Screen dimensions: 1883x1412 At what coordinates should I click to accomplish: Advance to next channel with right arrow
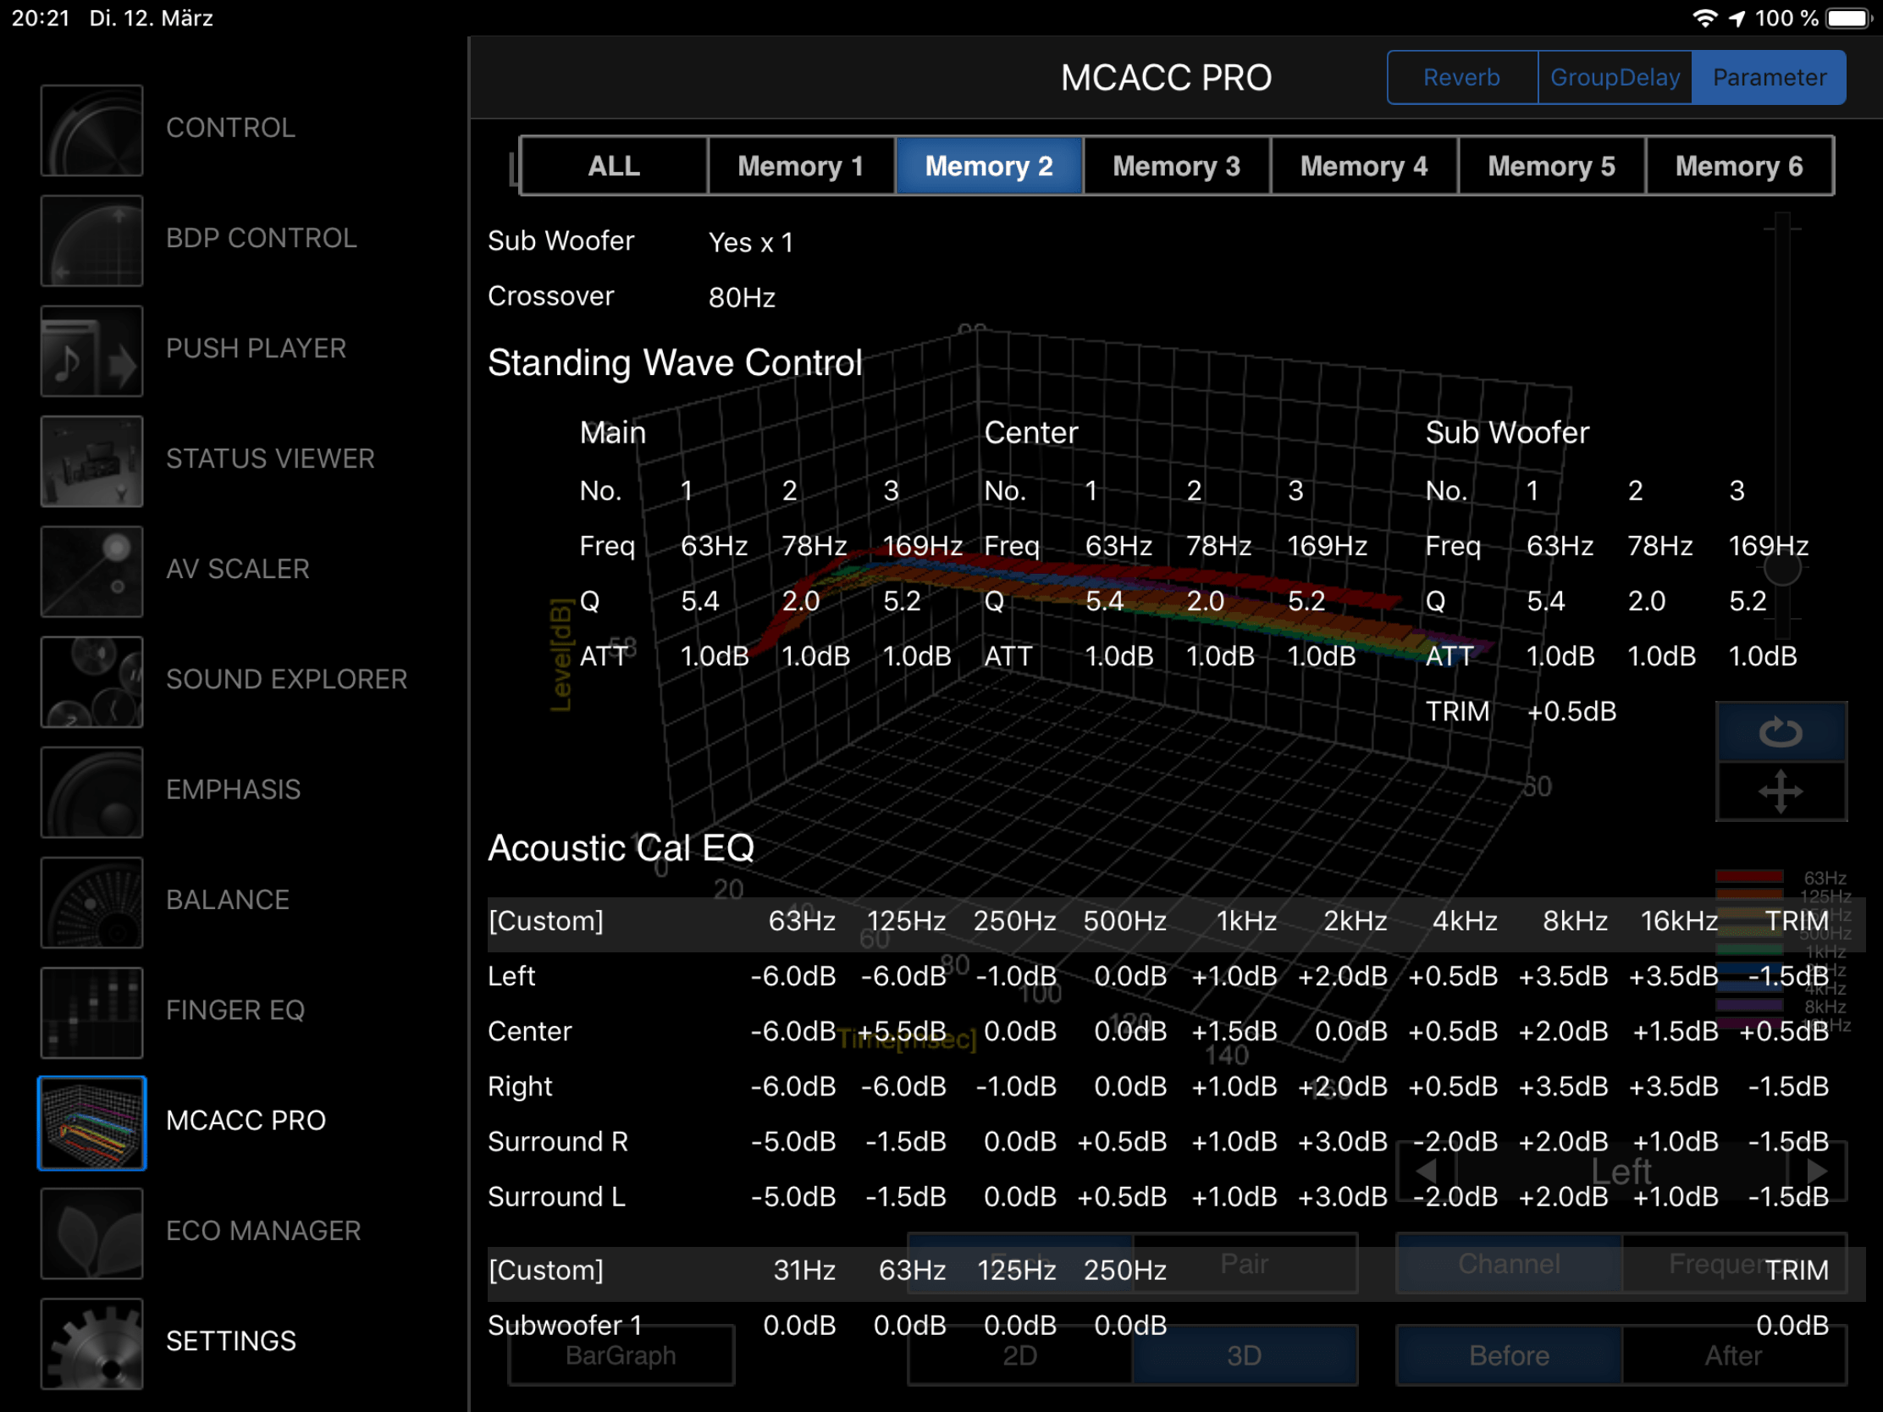pos(1817,1172)
